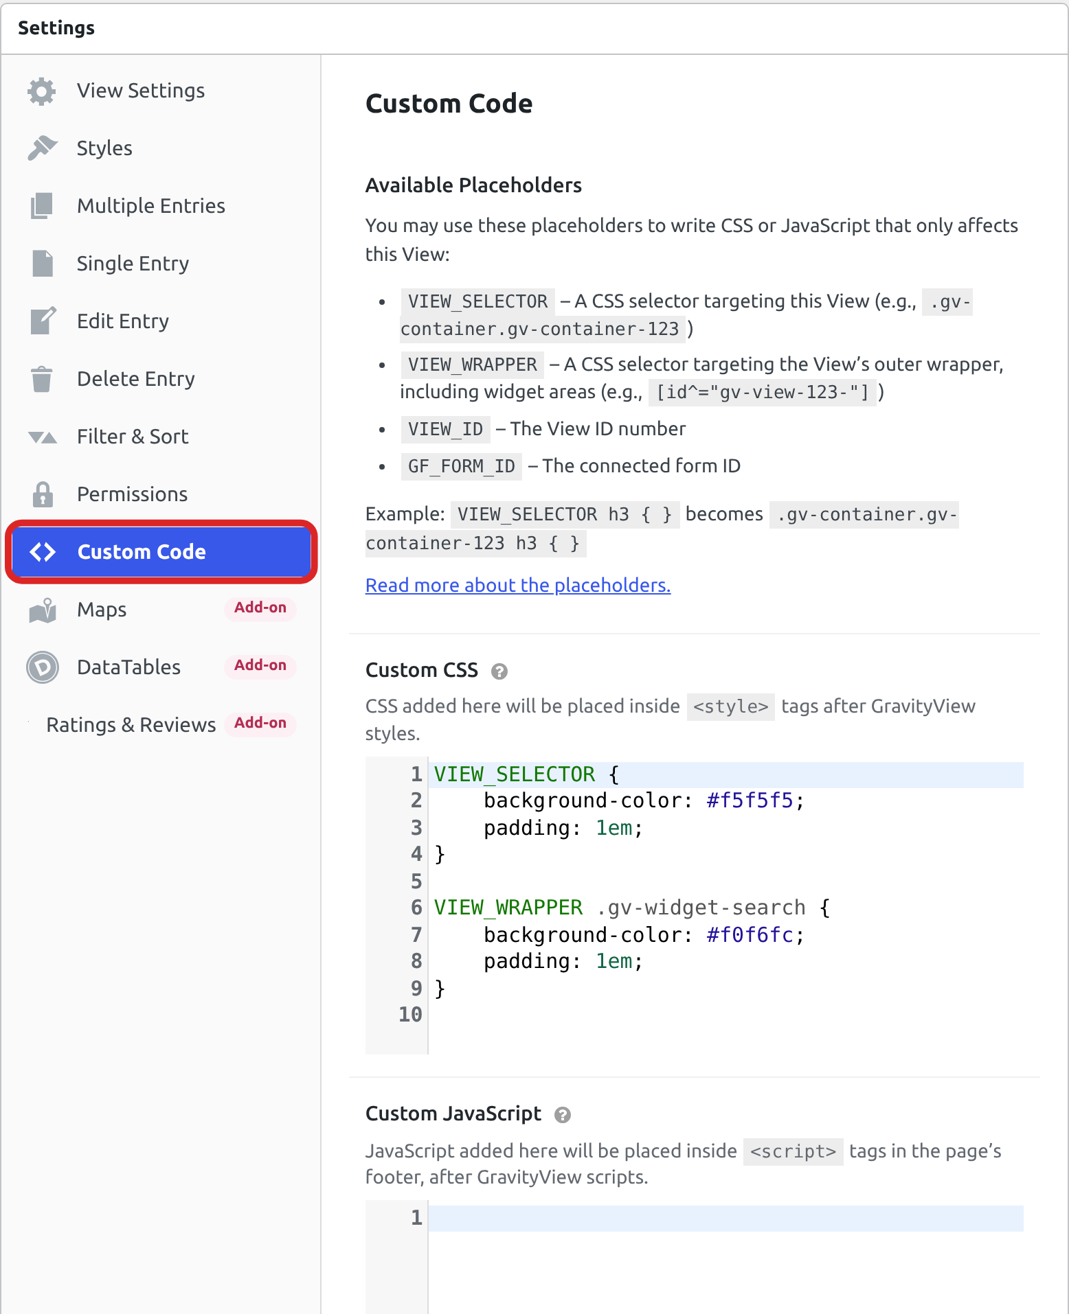The image size is (1069, 1314).
Task: Open the Multiple Entries tab
Action: click(x=162, y=206)
